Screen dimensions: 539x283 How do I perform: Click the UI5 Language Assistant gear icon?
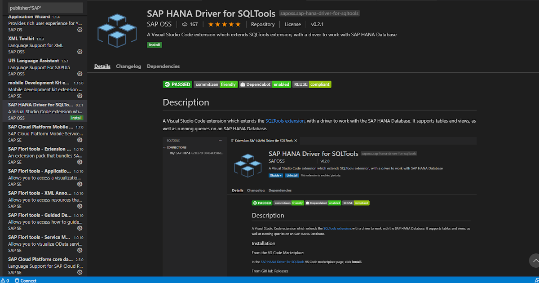pos(80,74)
